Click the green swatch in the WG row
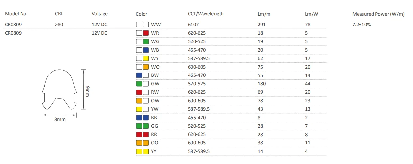Viewport: 413px width, 164px height. point(146,41)
